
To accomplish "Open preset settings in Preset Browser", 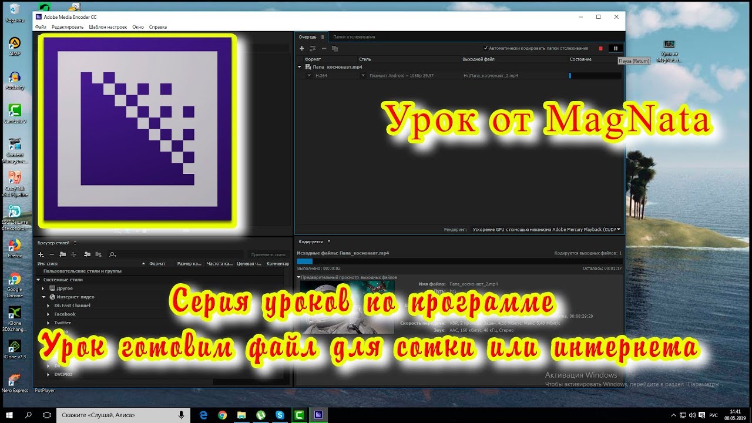I will tap(73, 254).
